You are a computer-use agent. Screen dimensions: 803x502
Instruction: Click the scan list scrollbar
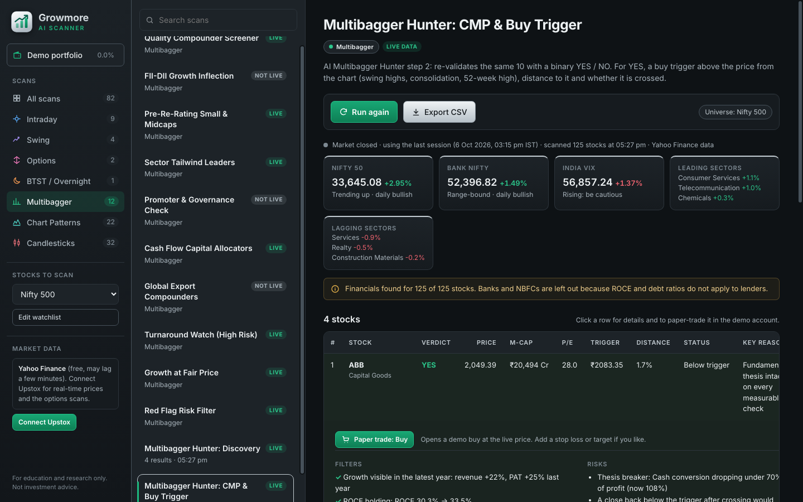(x=302, y=259)
